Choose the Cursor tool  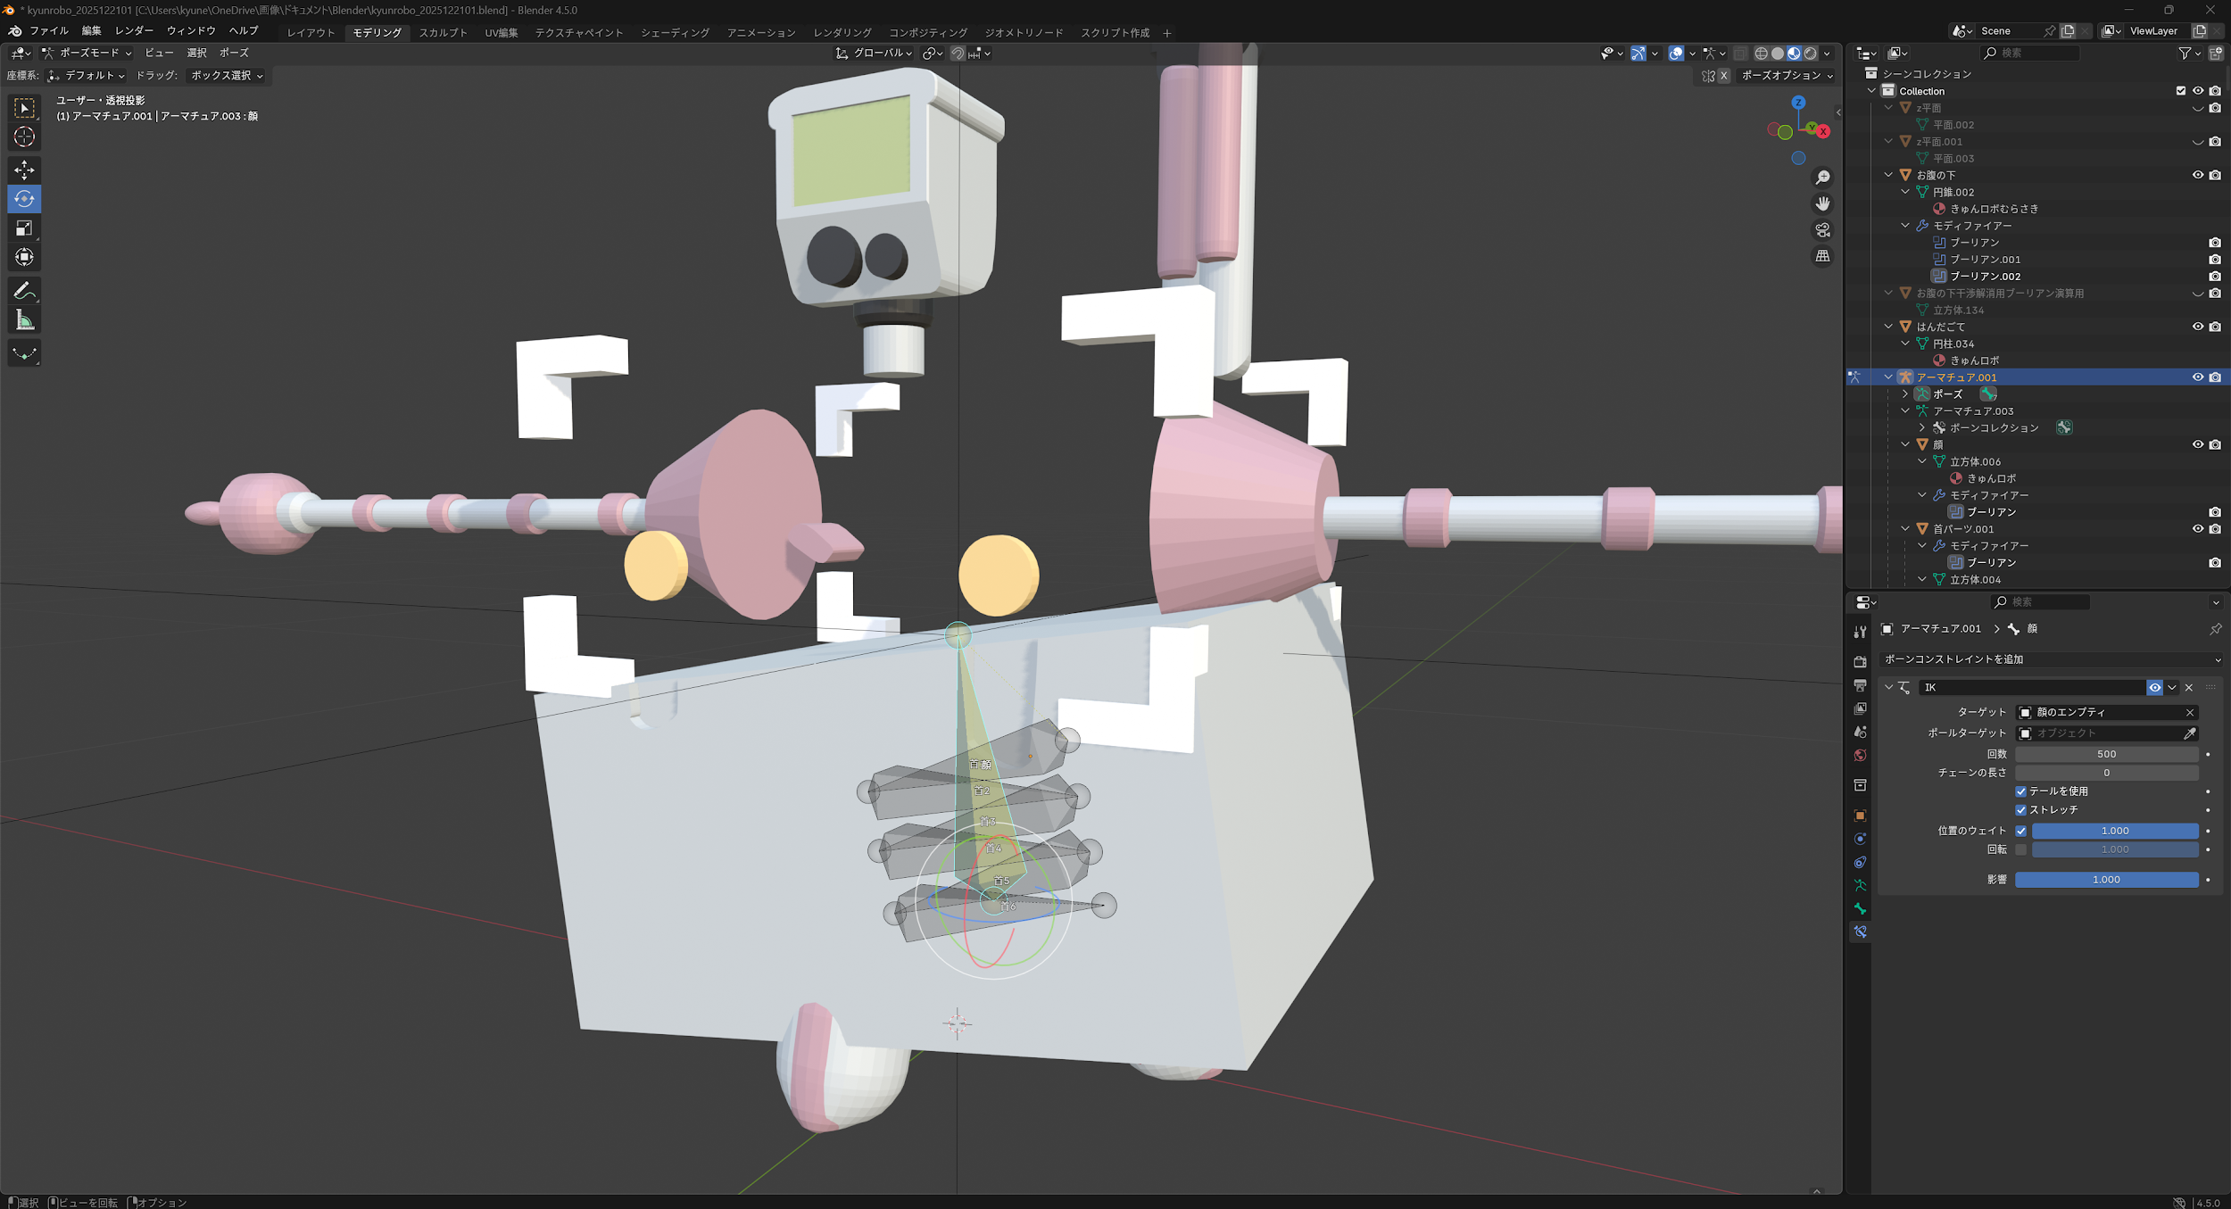coord(24,137)
